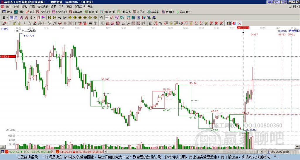Click the percent sign tool
The height and width of the screenshot is (160, 300).
(161, 23)
